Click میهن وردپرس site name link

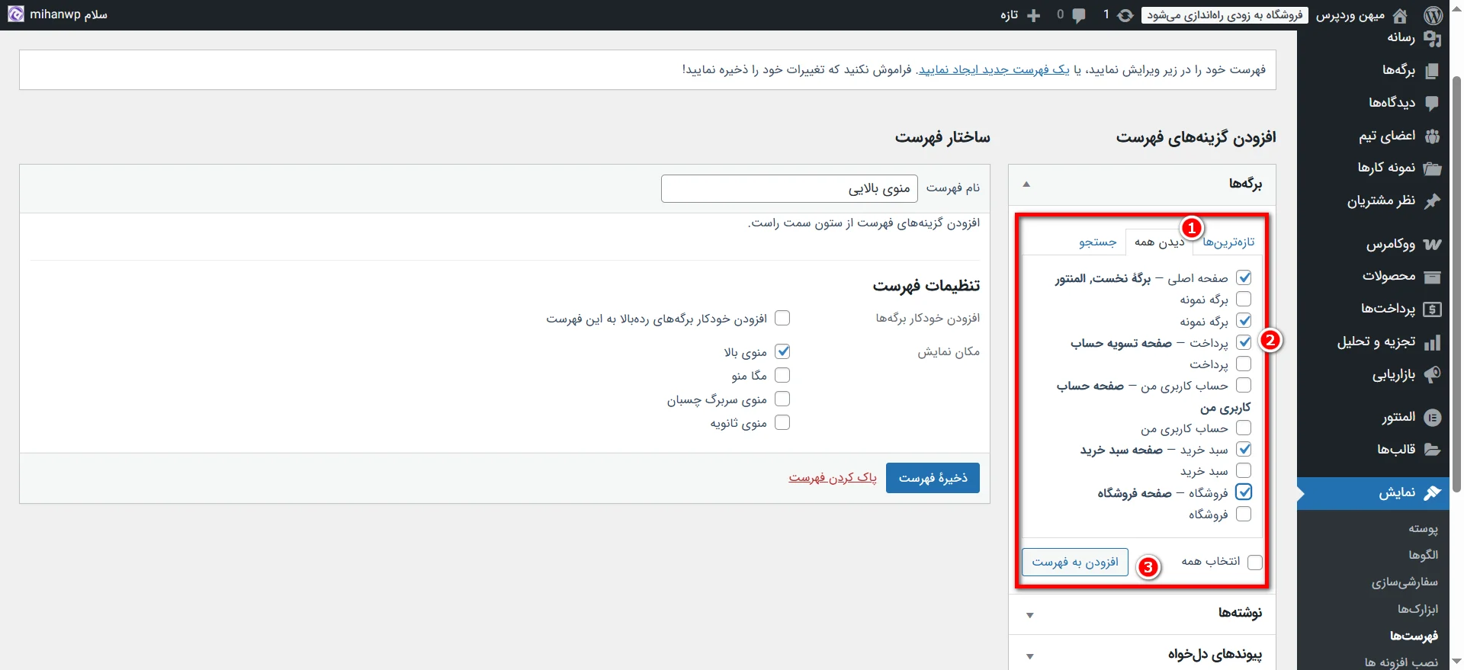click(1350, 15)
